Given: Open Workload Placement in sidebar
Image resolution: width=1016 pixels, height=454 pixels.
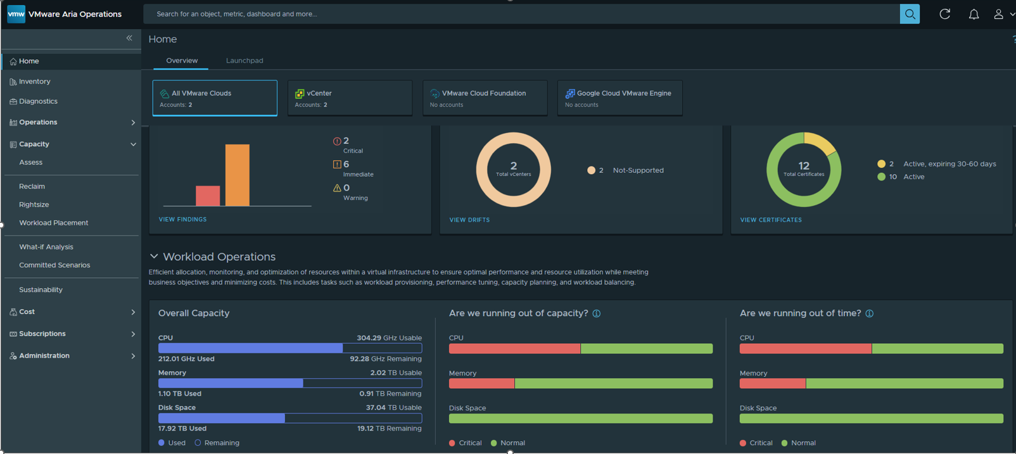Looking at the screenshot, I should pyautogui.click(x=54, y=223).
